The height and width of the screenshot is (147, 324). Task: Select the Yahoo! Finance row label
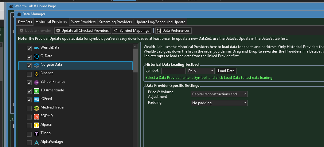tap(53, 82)
